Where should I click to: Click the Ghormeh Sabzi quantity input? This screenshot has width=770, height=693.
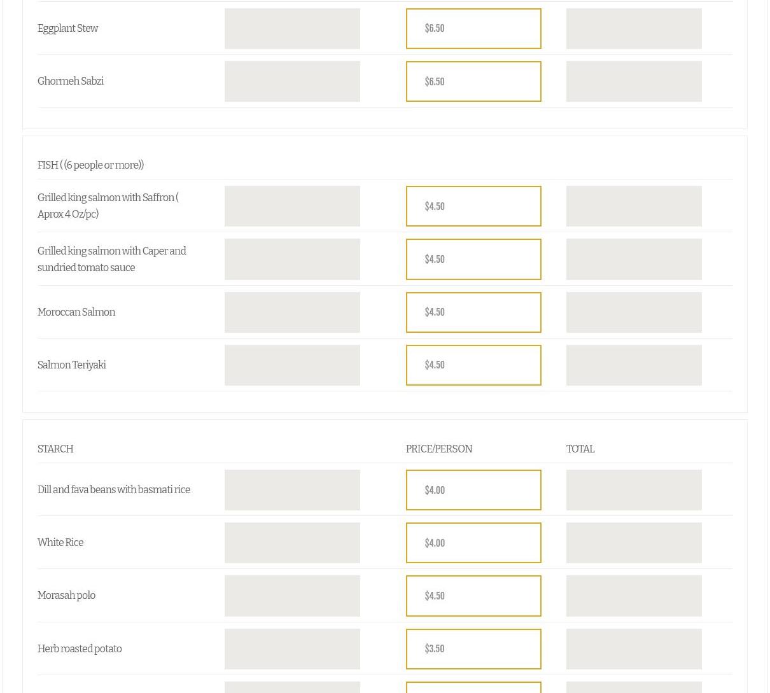tap(292, 81)
